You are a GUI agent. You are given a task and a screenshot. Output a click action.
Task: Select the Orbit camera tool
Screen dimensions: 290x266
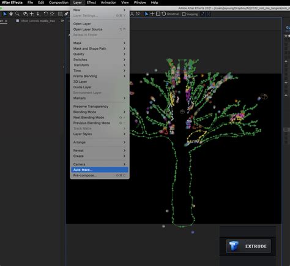pos(25,14)
